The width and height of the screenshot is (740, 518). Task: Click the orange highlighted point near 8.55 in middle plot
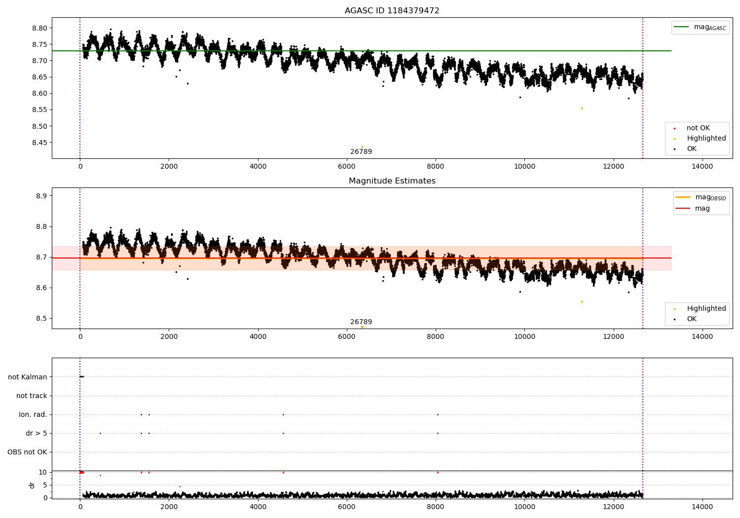582,301
